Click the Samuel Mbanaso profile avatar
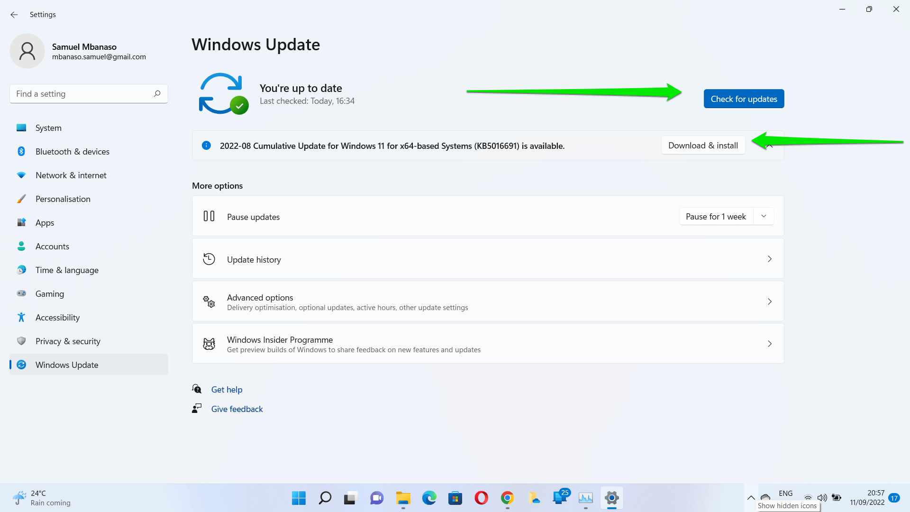910x512 pixels. (27, 51)
